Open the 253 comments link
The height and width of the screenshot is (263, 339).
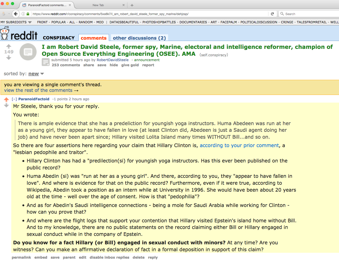click(x=66, y=65)
